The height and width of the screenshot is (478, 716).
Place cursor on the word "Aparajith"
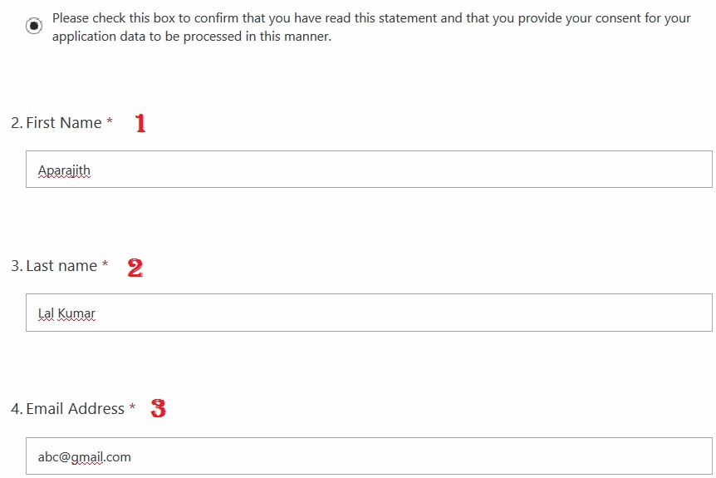pos(64,170)
